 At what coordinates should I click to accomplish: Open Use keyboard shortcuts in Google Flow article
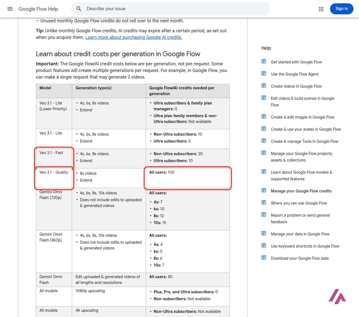(305, 246)
